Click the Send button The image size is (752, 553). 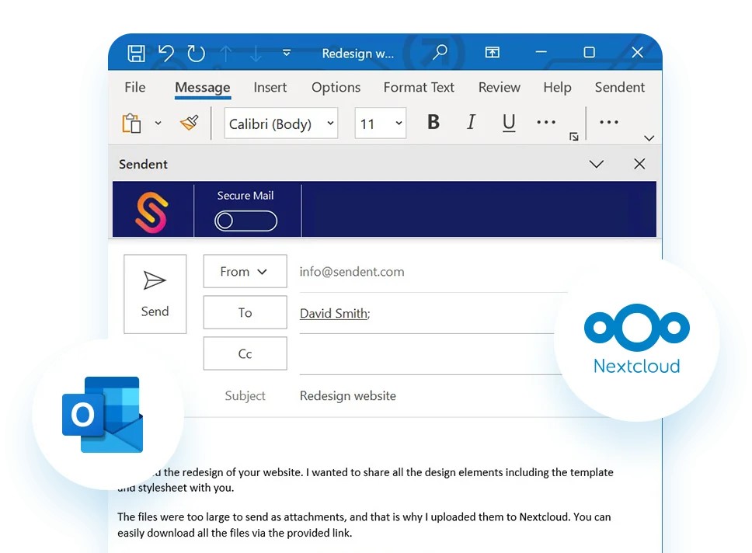pos(155,294)
